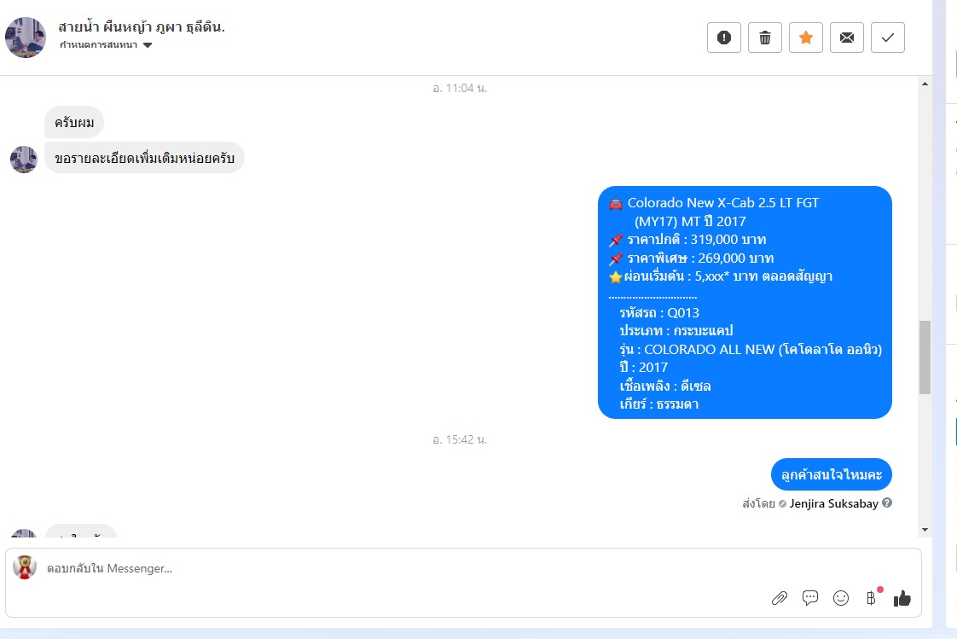Open payment request baht icon
Image resolution: width=957 pixels, height=639 pixels.
tap(872, 598)
